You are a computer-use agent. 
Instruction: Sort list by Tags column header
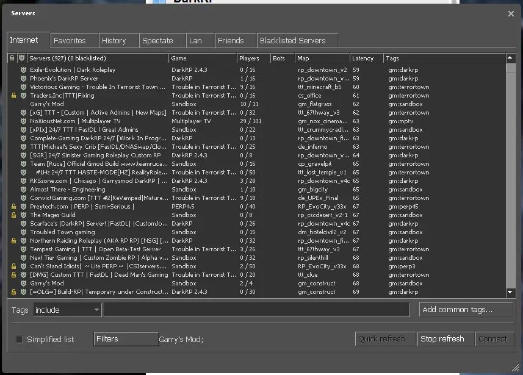pos(444,58)
